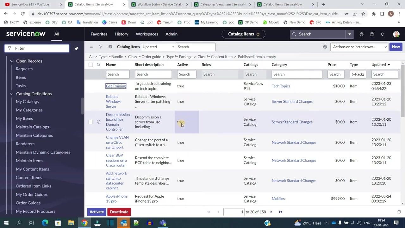Viewport: 405px width, 228px height.
Task: Click the Activate button
Action: pyautogui.click(x=97, y=212)
